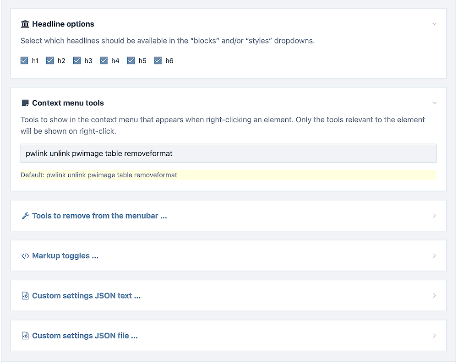Expand Tools to remove from the menubar chevron
The height and width of the screenshot is (364, 458).
click(434, 216)
